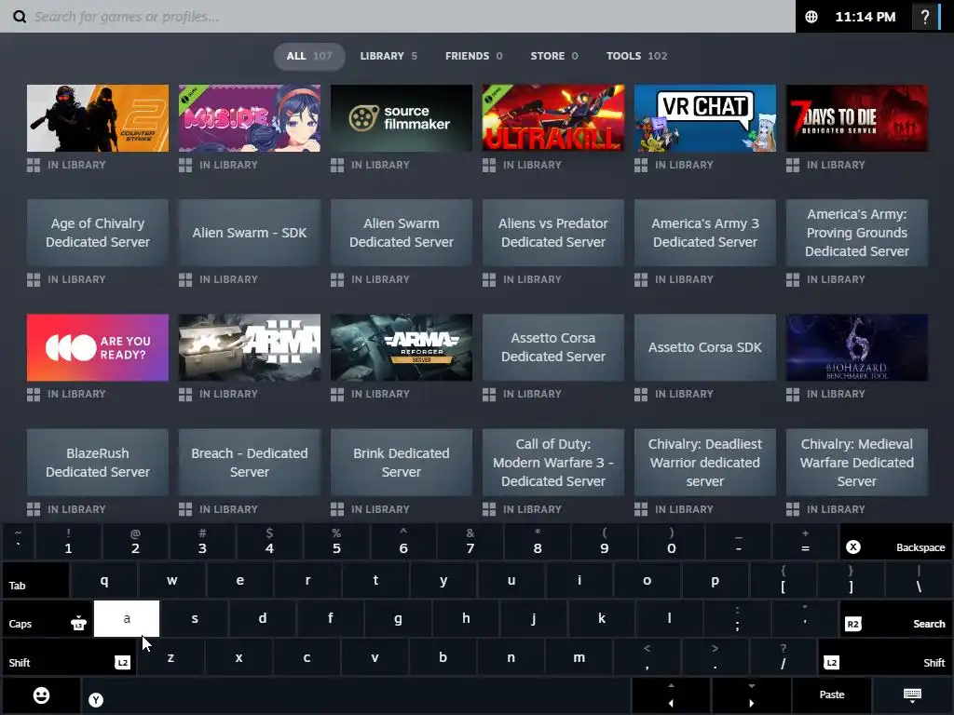Select Assetto Corsa Dedicated Server tile

[x=553, y=348]
